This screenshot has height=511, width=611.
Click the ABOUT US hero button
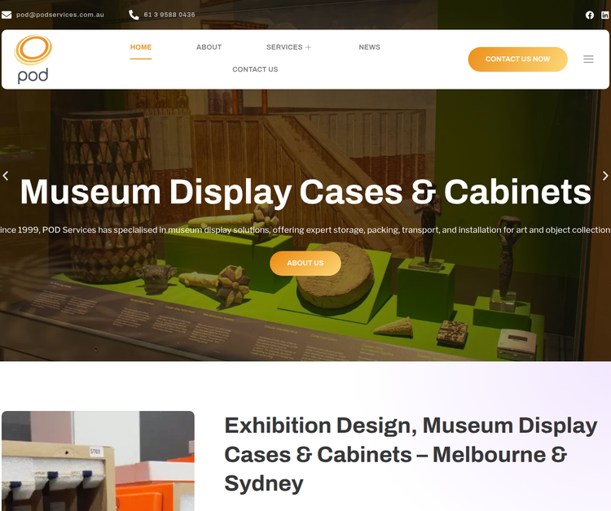(x=305, y=263)
